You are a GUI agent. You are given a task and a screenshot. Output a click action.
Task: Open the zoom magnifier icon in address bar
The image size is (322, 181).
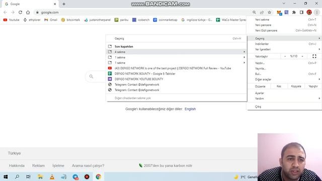(254, 12)
